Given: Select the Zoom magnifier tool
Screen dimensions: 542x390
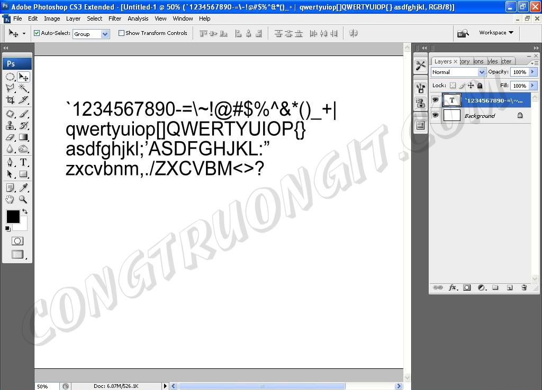Looking at the screenshot, I should (23, 199).
